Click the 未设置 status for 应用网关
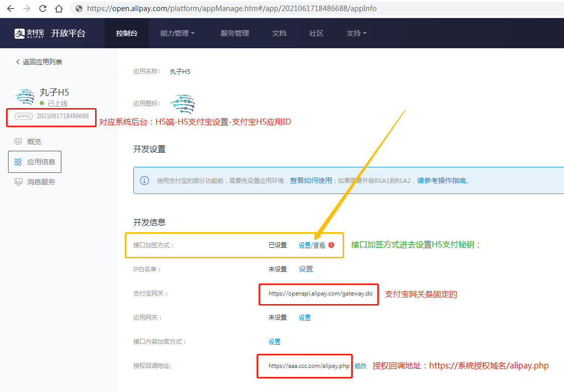This screenshot has width=564, height=392. tap(278, 318)
